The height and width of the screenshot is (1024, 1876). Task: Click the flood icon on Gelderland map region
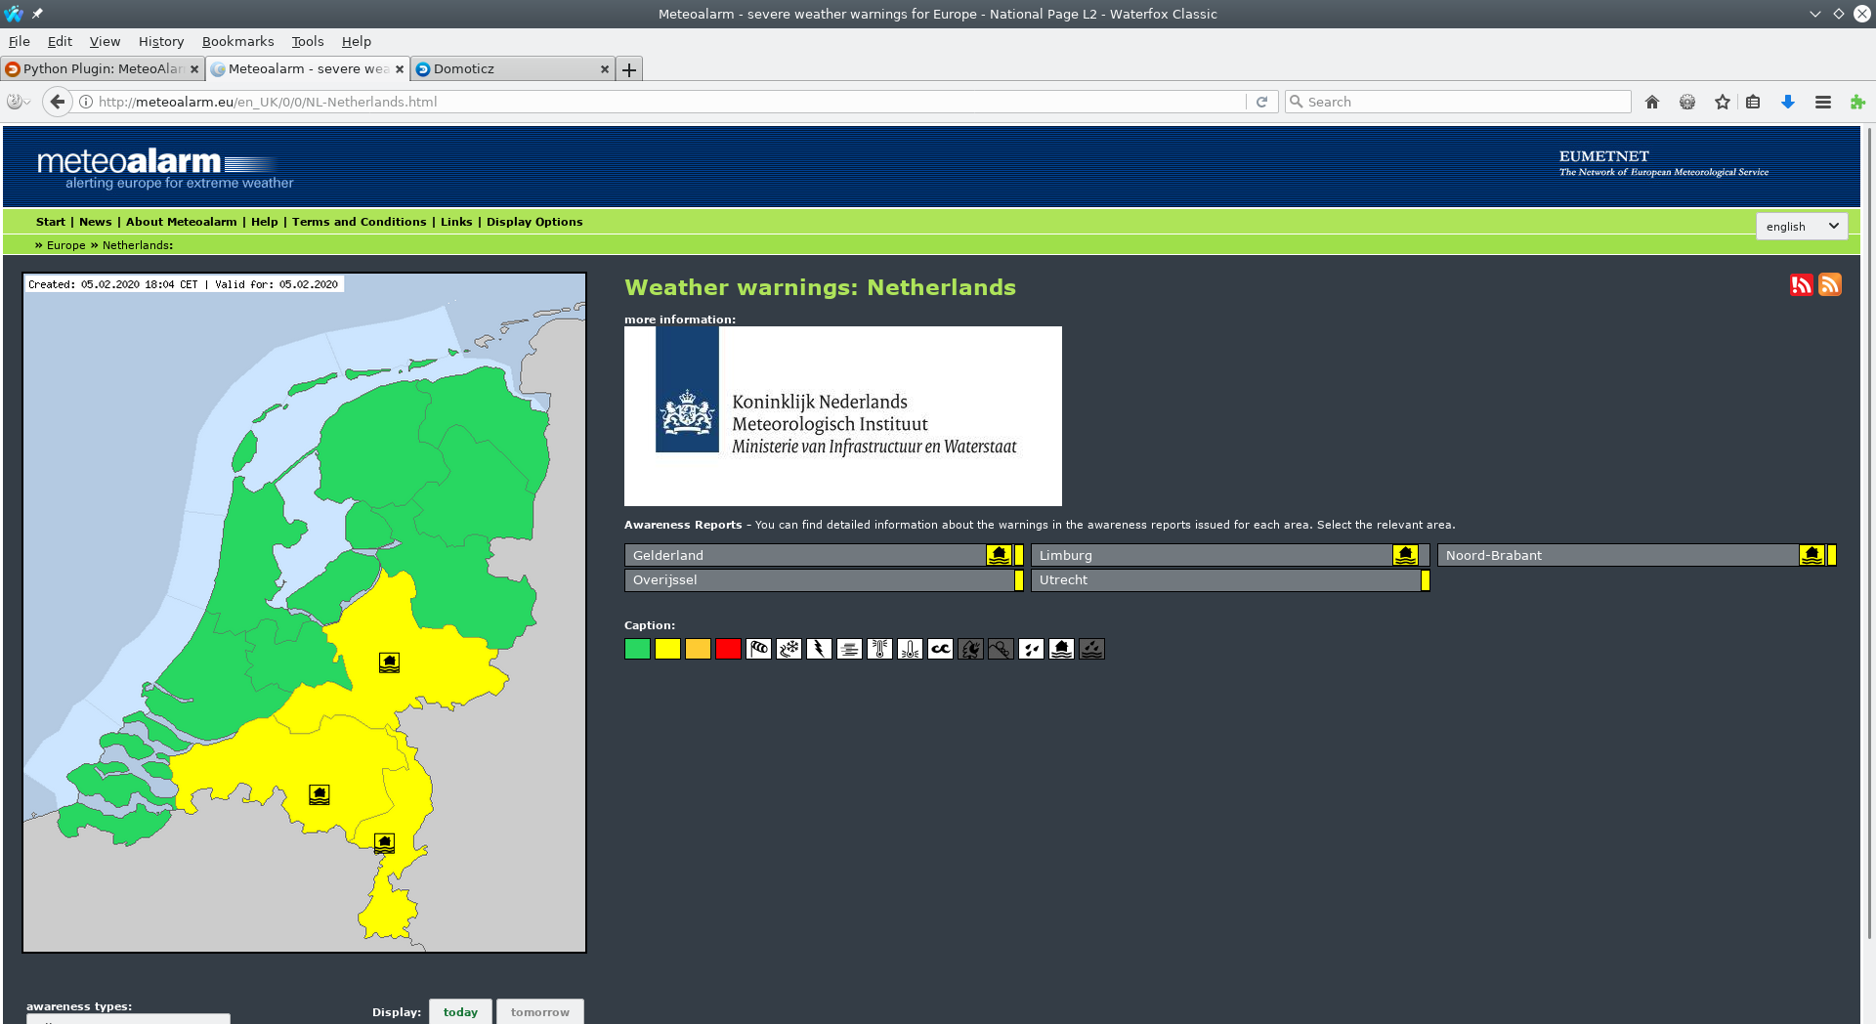click(x=389, y=662)
